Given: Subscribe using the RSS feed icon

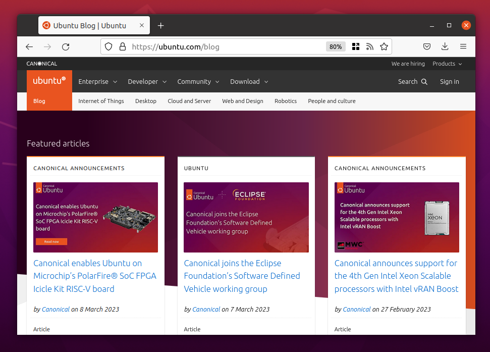Looking at the screenshot, I should pyautogui.click(x=370, y=46).
